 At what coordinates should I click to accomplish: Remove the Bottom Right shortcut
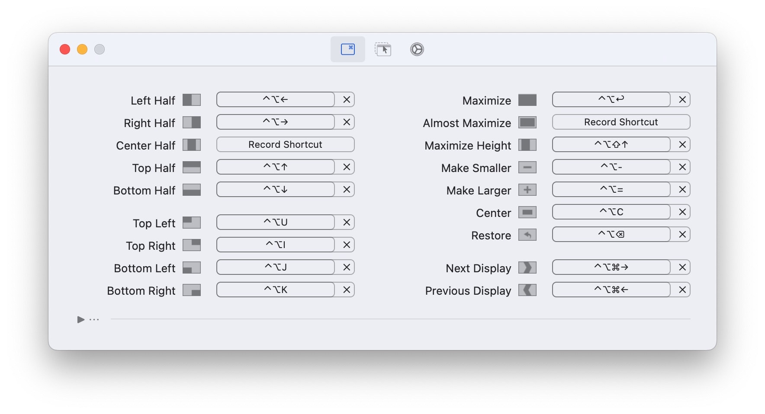click(347, 290)
